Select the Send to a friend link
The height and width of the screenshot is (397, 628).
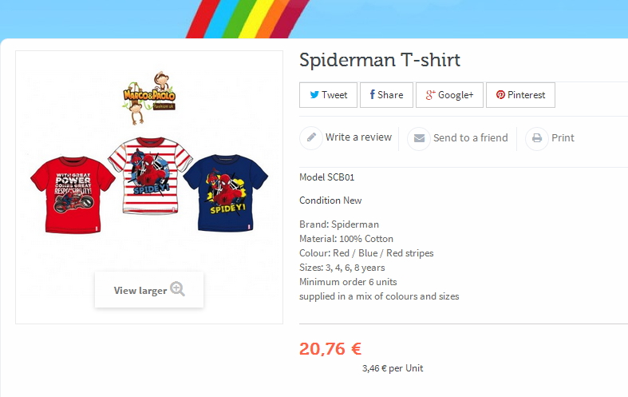tap(470, 138)
